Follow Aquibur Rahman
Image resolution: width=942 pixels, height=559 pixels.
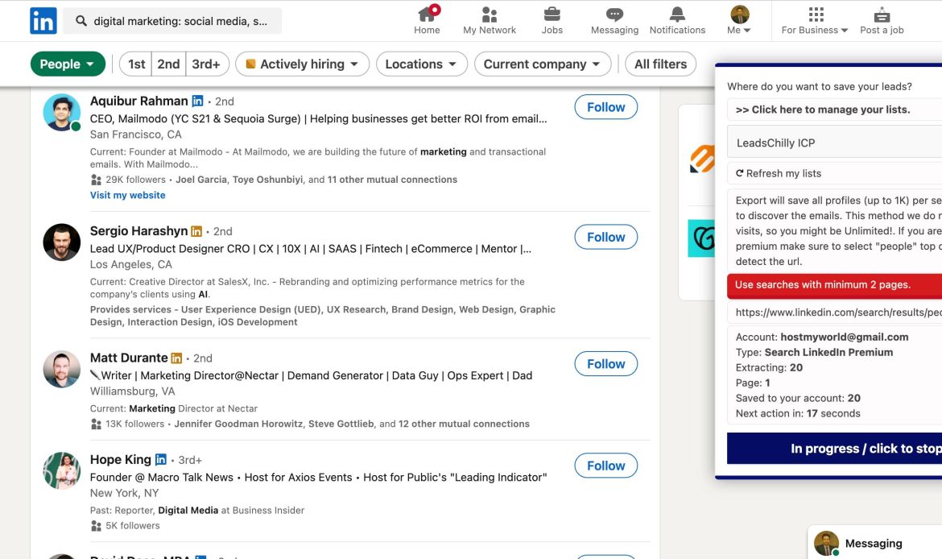tap(605, 107)
